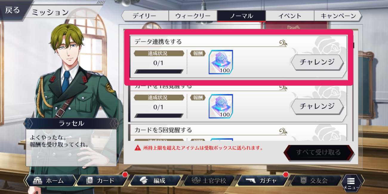Select the 編成 helmet icon
The width and height of the screenshot is (388, 194).
tap(142, 181)
